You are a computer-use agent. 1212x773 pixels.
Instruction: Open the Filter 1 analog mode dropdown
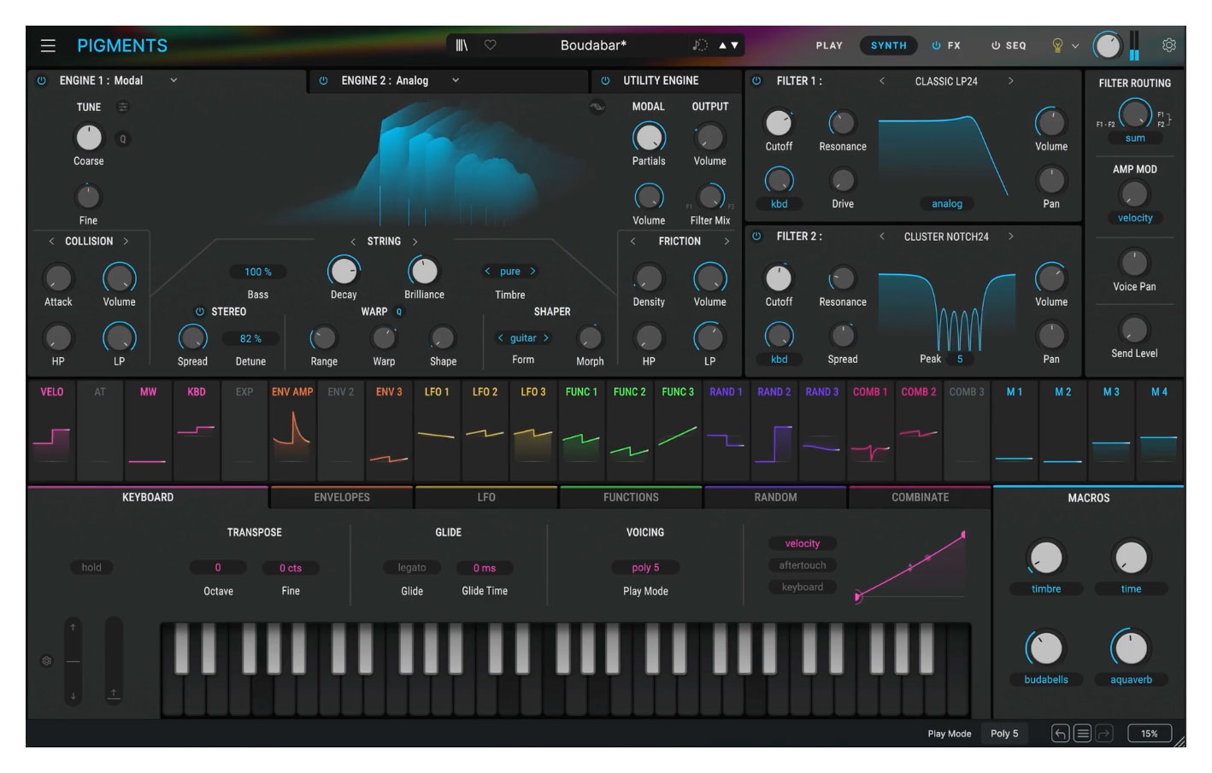click(x=947, y=203)
